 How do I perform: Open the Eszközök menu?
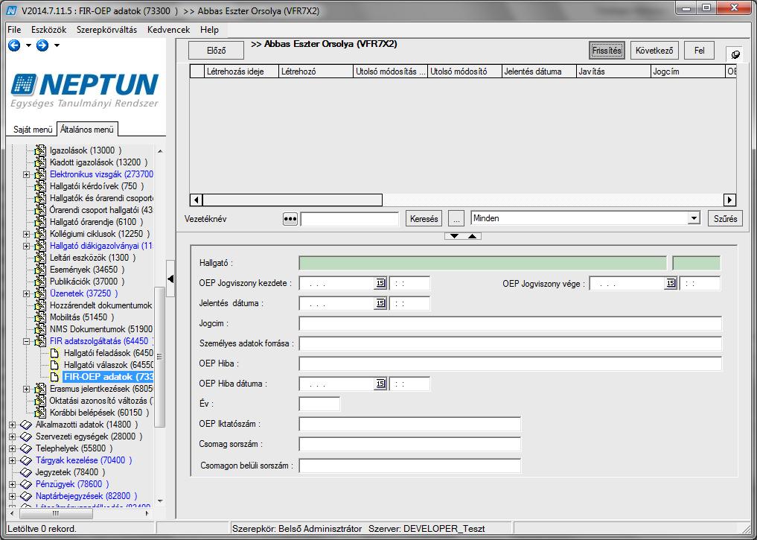point(49,30)
